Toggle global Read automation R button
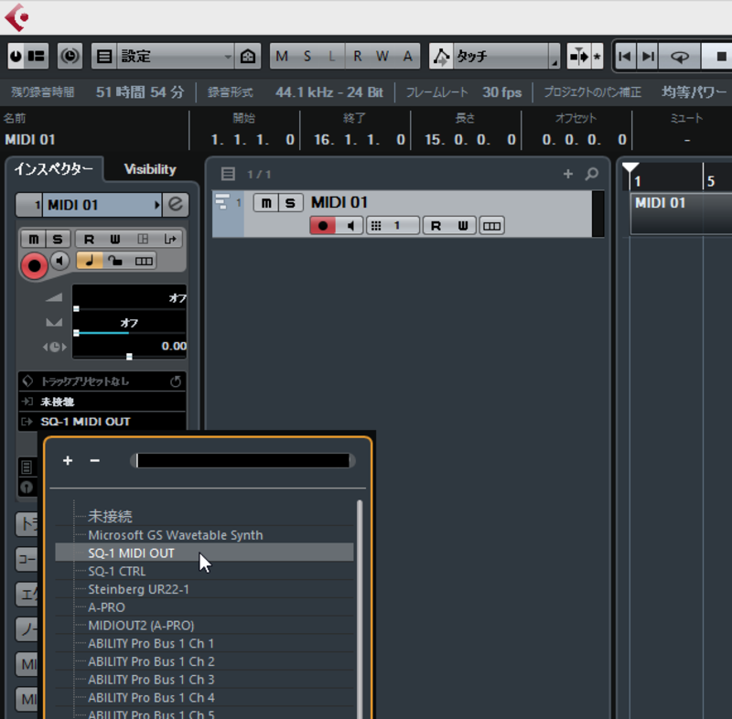The height and width of the screenshot is (719, 732). pyautogui.click(x=358, y=57)
